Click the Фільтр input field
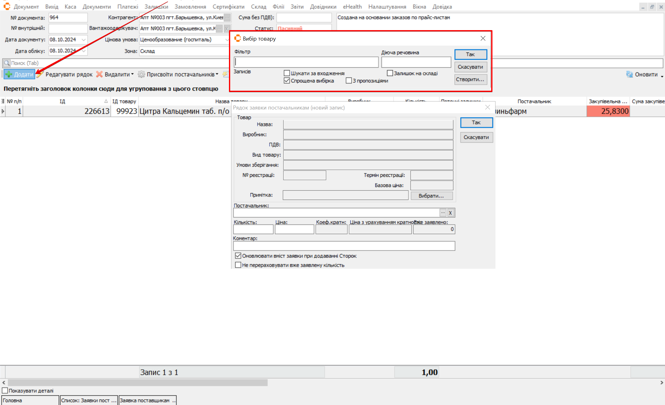Screen dimensions: 665x405 click(306, 62)
